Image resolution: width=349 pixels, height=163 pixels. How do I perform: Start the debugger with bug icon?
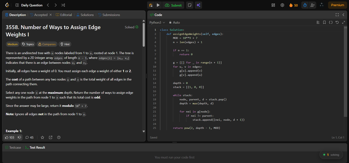tap(151, 5)
